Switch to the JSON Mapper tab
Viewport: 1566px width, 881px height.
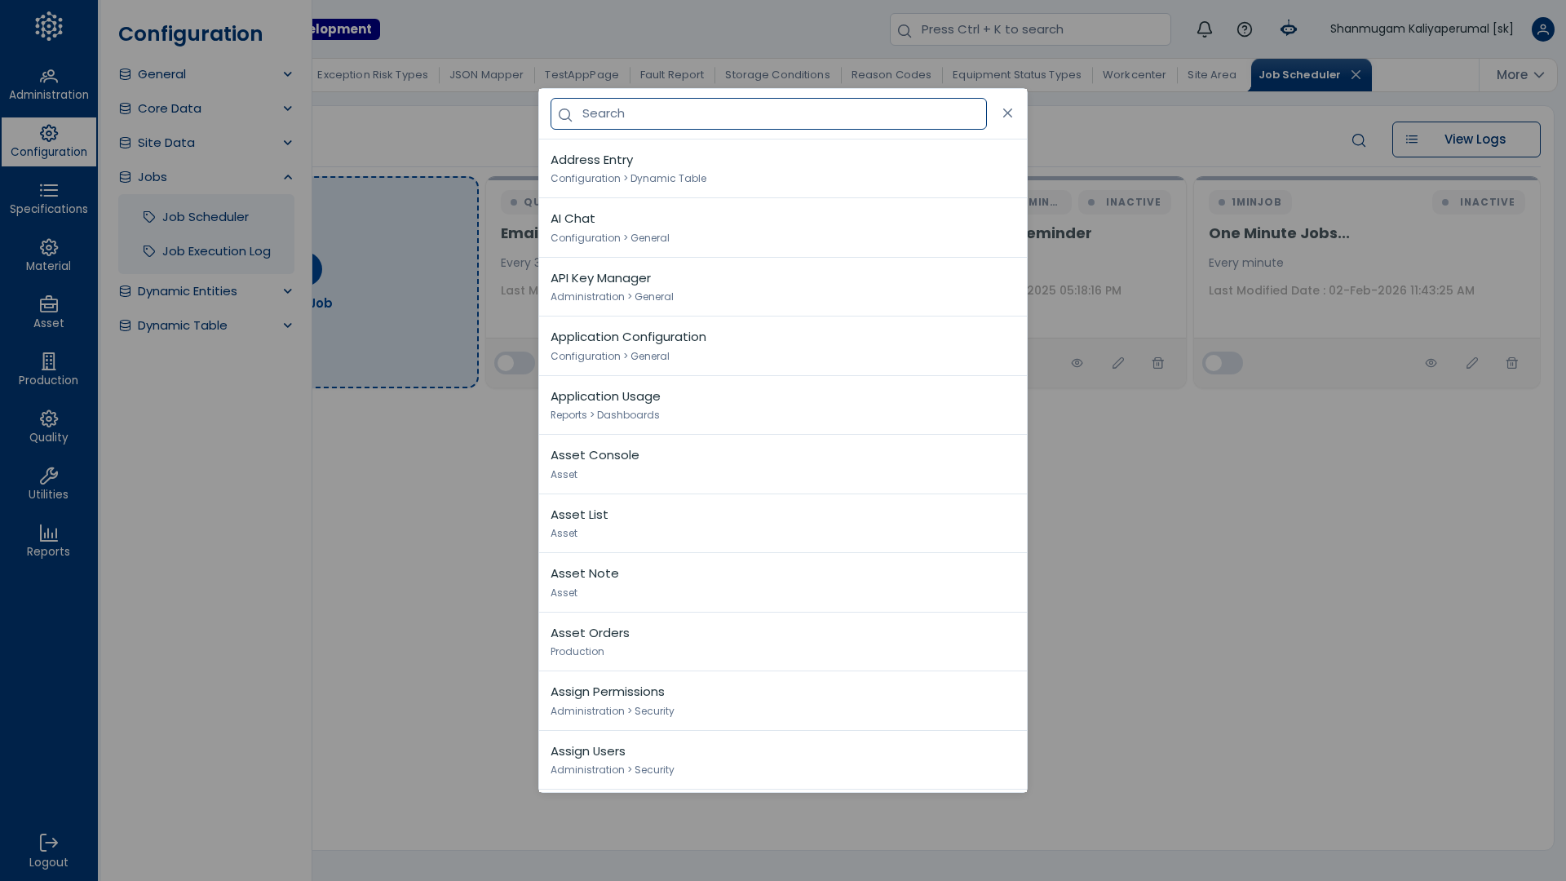click(x=486, y=75)
